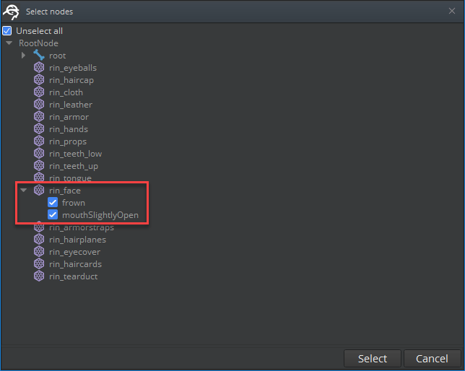Viewport: 465px width, 371px height.
Task: Collapse the rin_face node arrow
Action: pos(24,191)
